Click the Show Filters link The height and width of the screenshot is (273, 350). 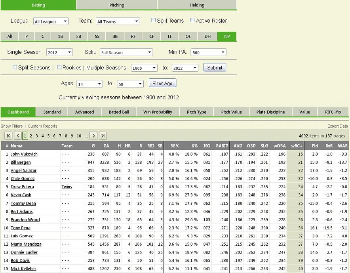(x=11, y=126)
